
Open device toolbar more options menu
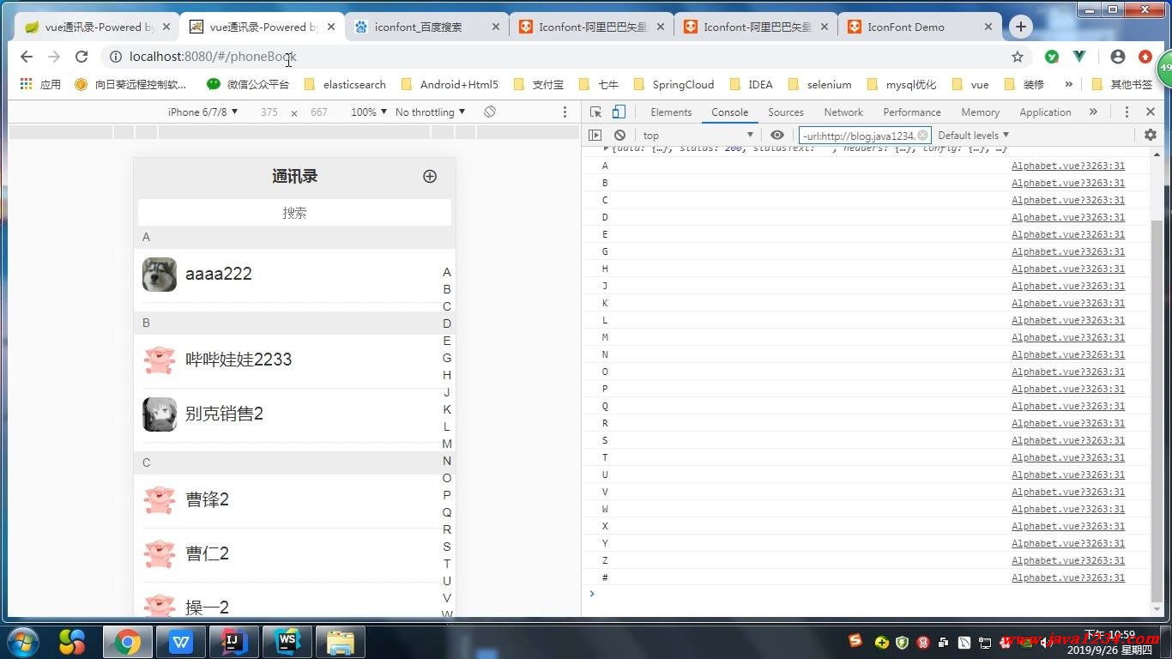pyautogui.click(x=565, y=112)
